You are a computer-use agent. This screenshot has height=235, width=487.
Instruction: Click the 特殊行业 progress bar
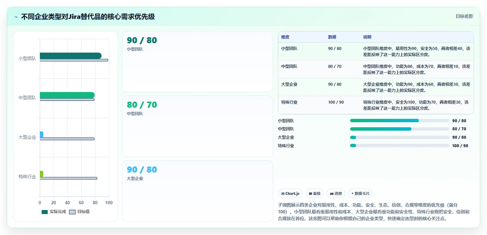(x=400, y=146)
